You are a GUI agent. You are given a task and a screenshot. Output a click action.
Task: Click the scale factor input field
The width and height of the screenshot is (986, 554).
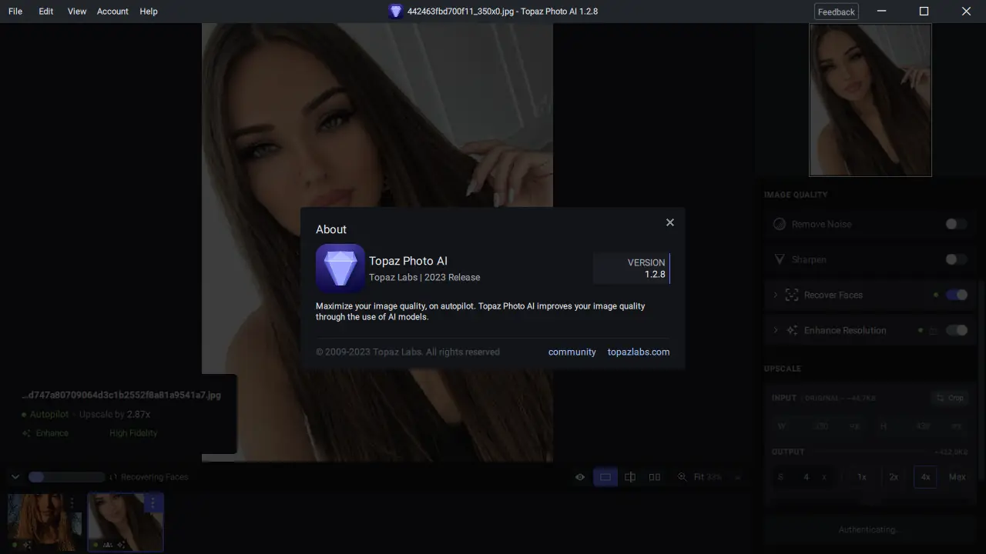[803, 477]
